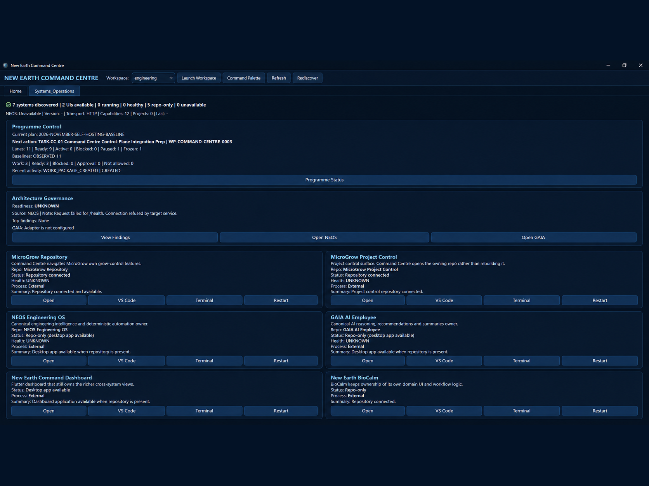The image size is (649, 486).
Task: Click the MicroGrow Repository card title
Action: [39, 257]
